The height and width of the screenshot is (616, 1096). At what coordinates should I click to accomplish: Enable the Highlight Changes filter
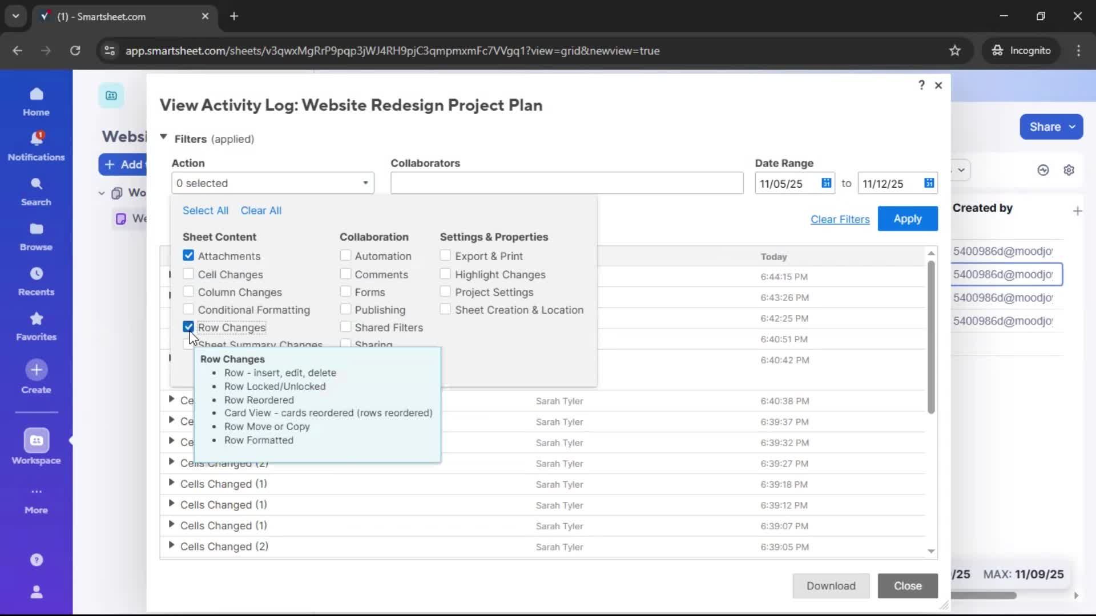[x=445, y=274]
